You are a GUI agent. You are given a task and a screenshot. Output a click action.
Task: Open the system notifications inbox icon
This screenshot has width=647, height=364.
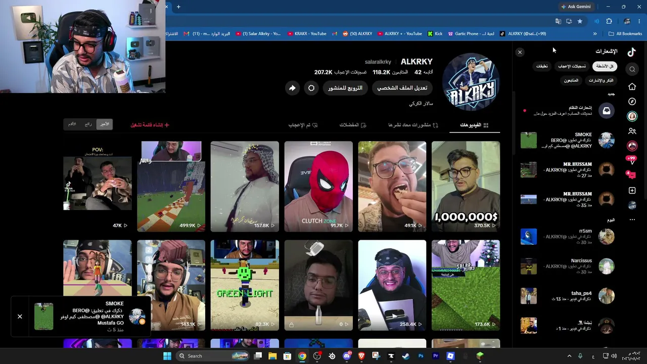pos(607,111)
